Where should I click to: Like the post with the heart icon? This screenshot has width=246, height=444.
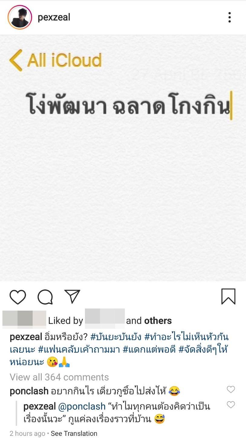[x=18, y=297]
